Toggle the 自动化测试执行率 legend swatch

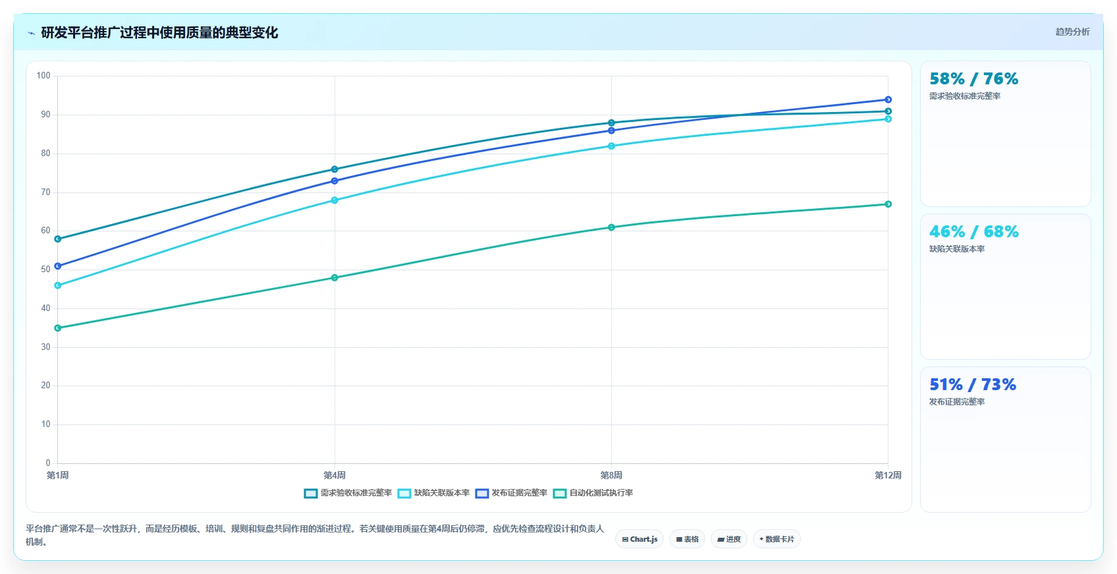click(560, 494)
